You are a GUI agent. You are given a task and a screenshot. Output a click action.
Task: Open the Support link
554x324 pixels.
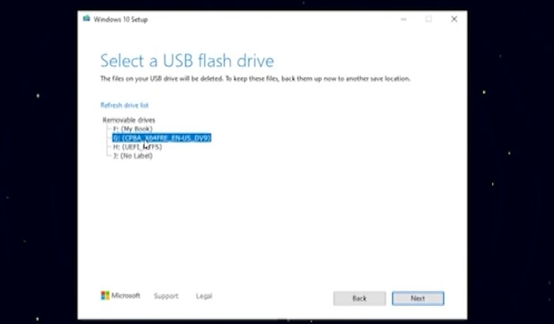[165, 296]
